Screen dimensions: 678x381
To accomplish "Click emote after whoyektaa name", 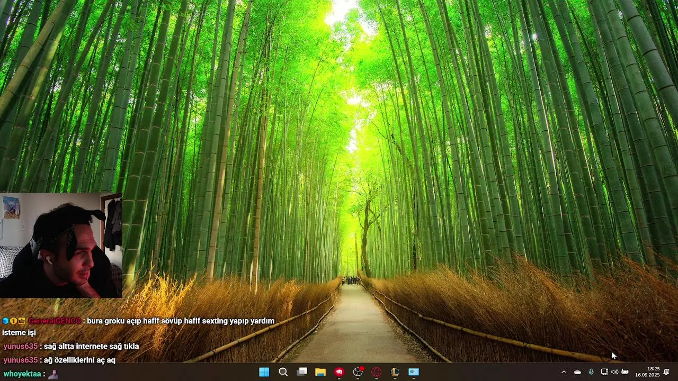I will coord(53,374).
